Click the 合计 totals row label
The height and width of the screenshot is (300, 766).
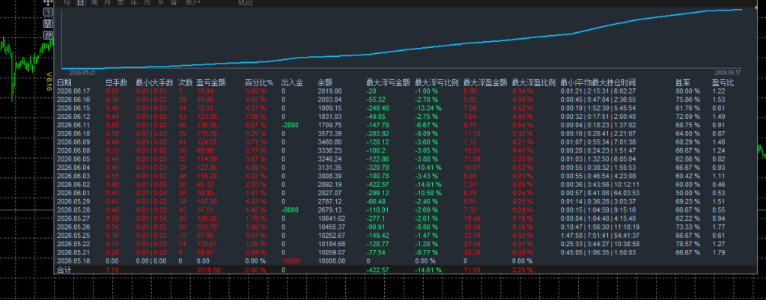(64, 270)
